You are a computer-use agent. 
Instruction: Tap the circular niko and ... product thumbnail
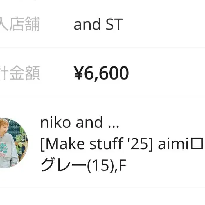click(x=13, y=143)
